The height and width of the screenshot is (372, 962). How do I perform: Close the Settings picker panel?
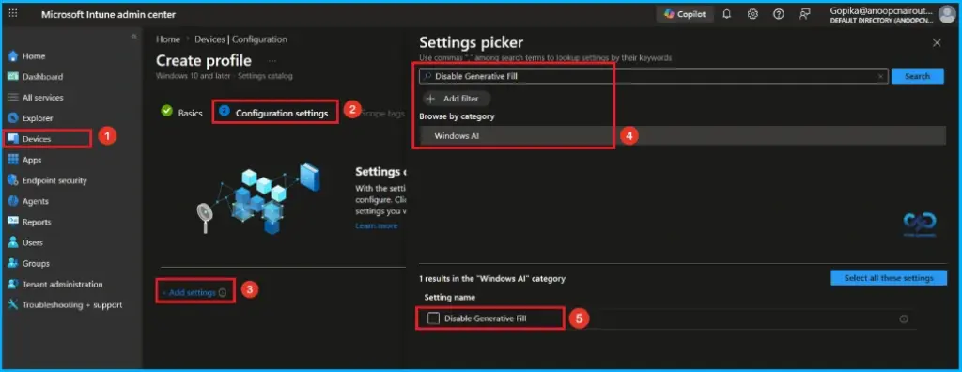coord(937,43)
